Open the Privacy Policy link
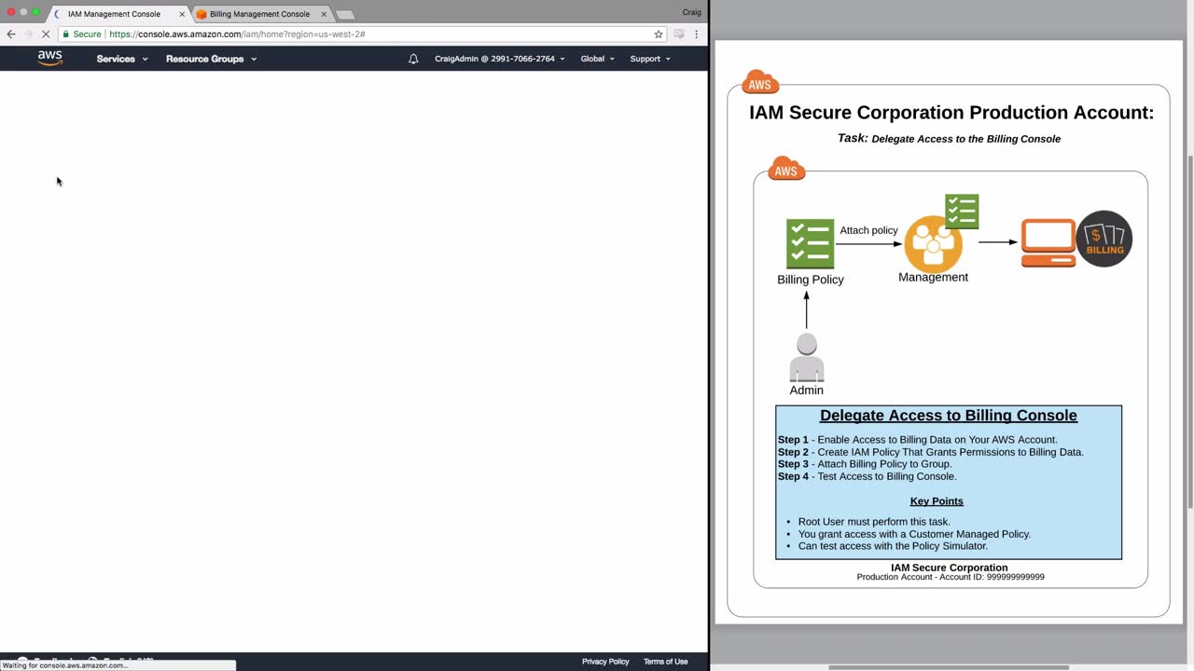The image size is (1194, 671). click(x=605, y=662)
